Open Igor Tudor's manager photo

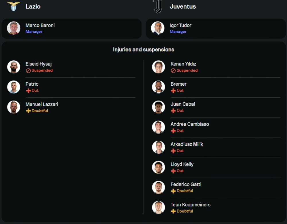[158, 28]
